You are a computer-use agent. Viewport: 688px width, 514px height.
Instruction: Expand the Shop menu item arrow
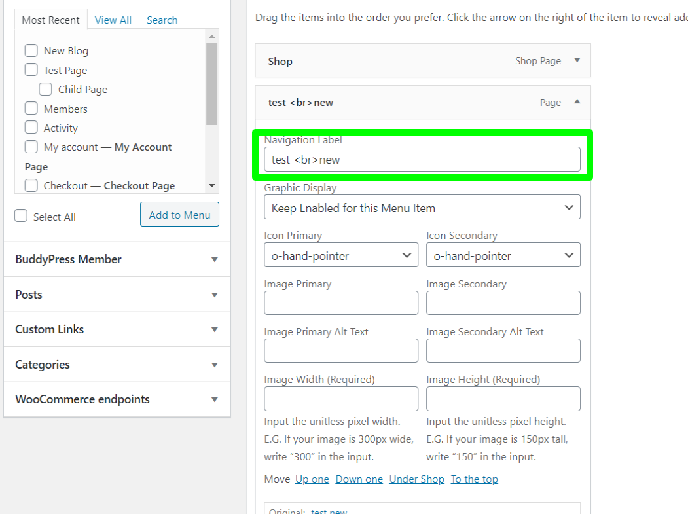(x=577, y=60)
